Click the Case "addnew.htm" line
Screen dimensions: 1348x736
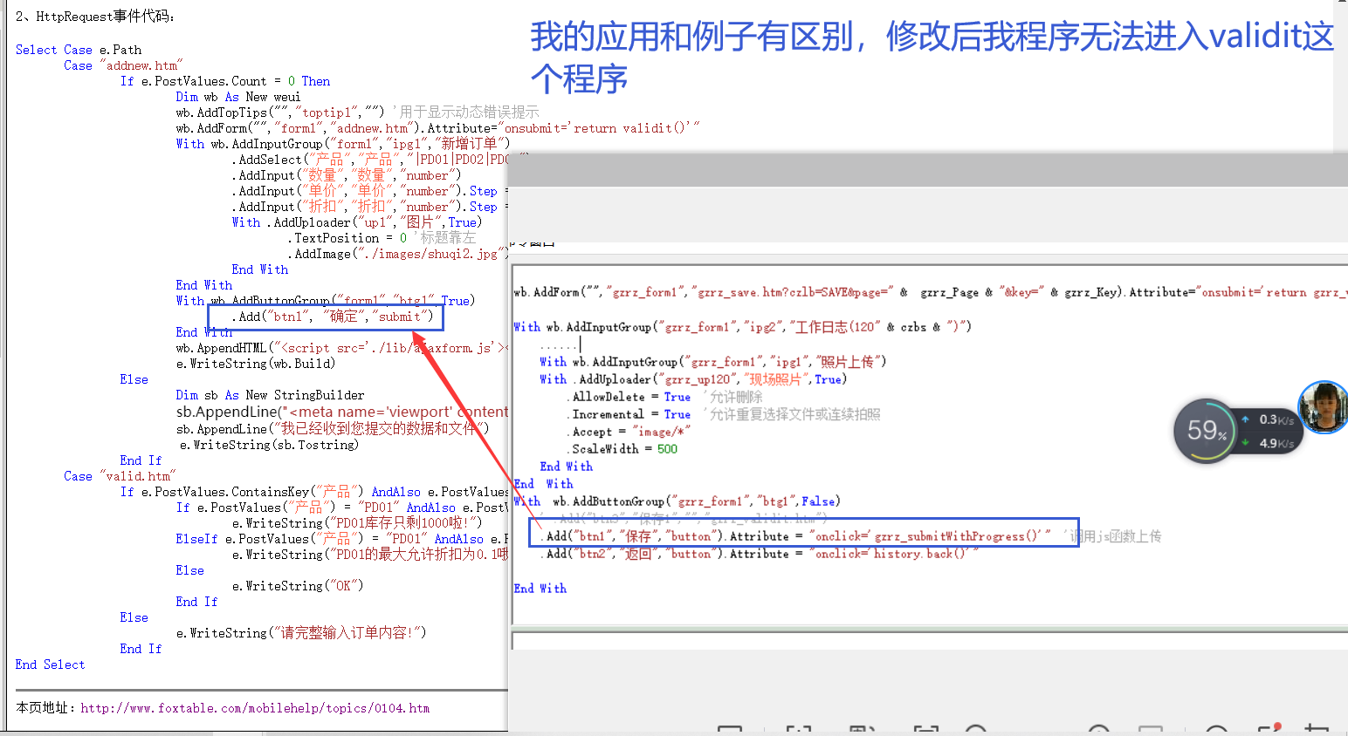click(121, 65)
